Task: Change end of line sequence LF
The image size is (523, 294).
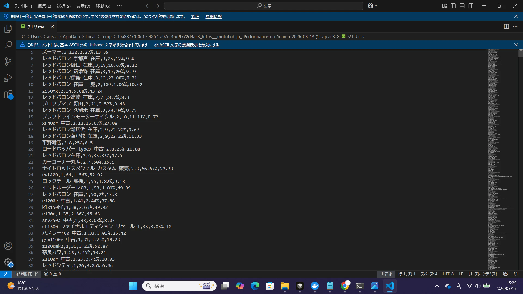Action: click(461, 274)
